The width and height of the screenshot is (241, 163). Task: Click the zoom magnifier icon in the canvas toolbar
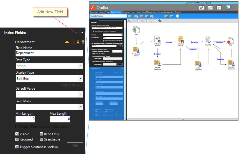click(x=160, y=21)
